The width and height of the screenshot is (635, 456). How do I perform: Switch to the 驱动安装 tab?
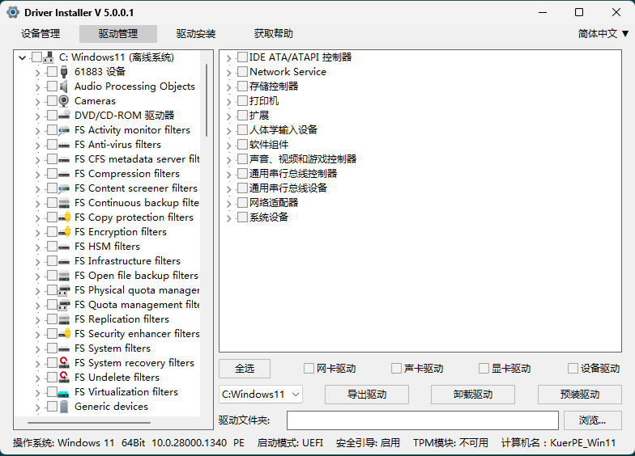click(x=196, y=34)
